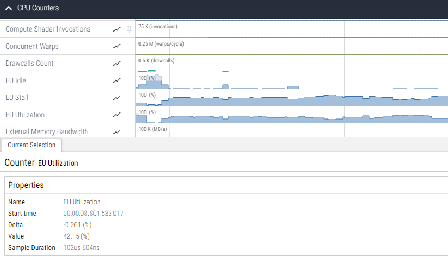Select the EU Stall track name
This screenshot has height=257, width=448.
point(17,97)
